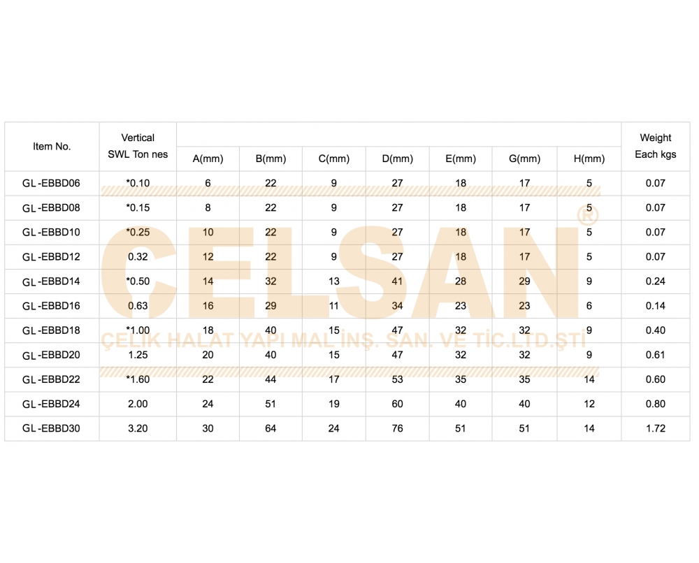Click the Item No. column header
The image size is (699, 563).
point(52,147)
